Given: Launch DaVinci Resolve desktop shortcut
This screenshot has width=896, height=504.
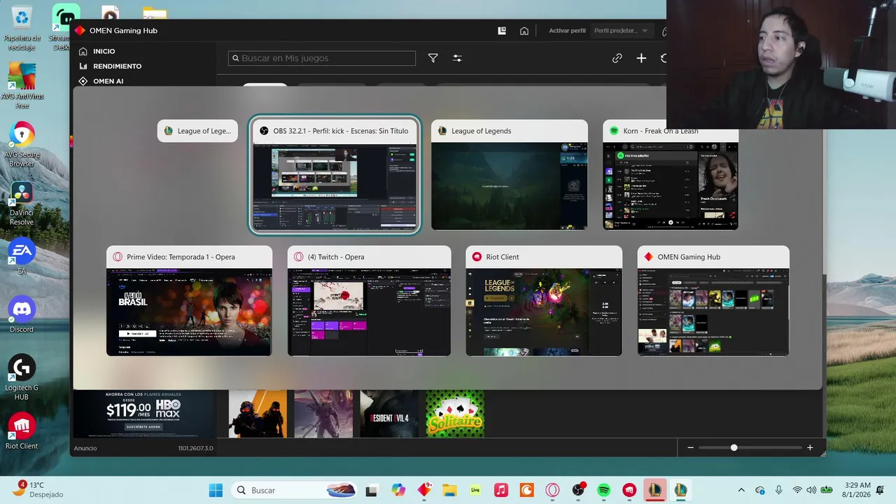Looking at the screenshot, I should [x=22, y=204].
